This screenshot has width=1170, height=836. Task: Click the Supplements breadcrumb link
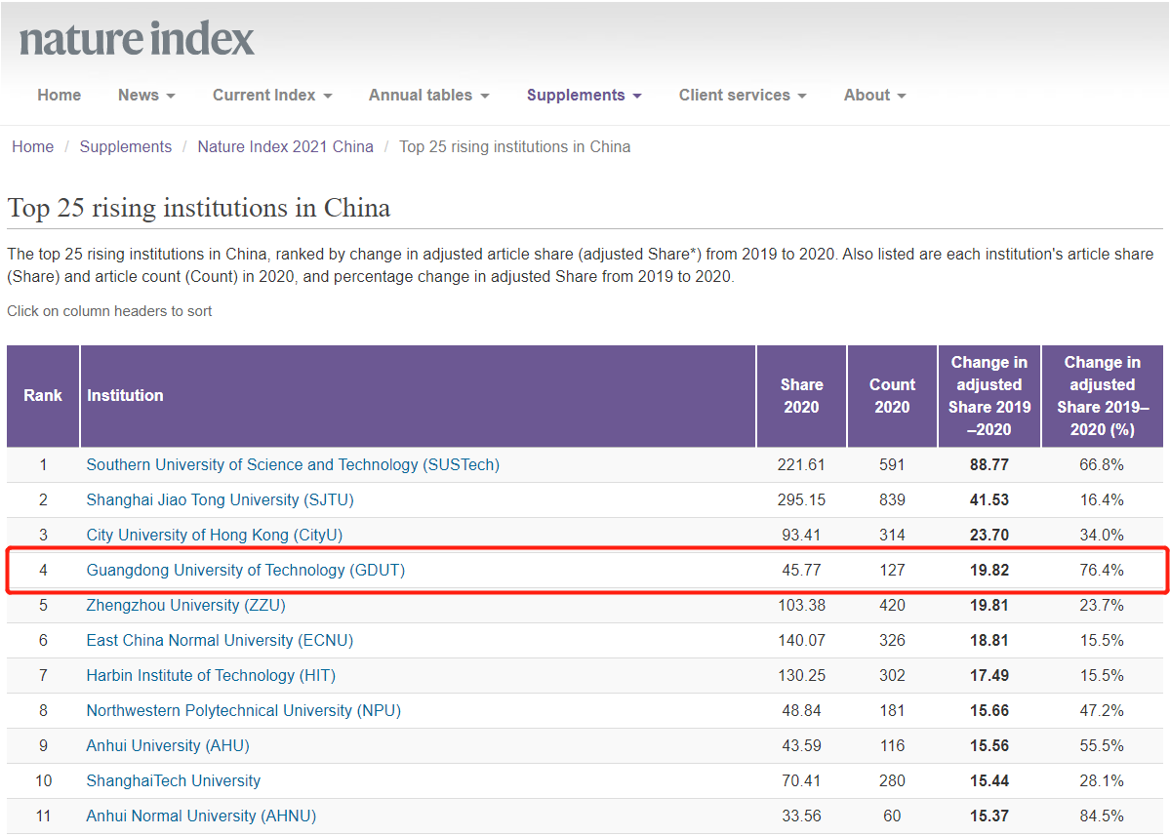click(x=125, y=147)
